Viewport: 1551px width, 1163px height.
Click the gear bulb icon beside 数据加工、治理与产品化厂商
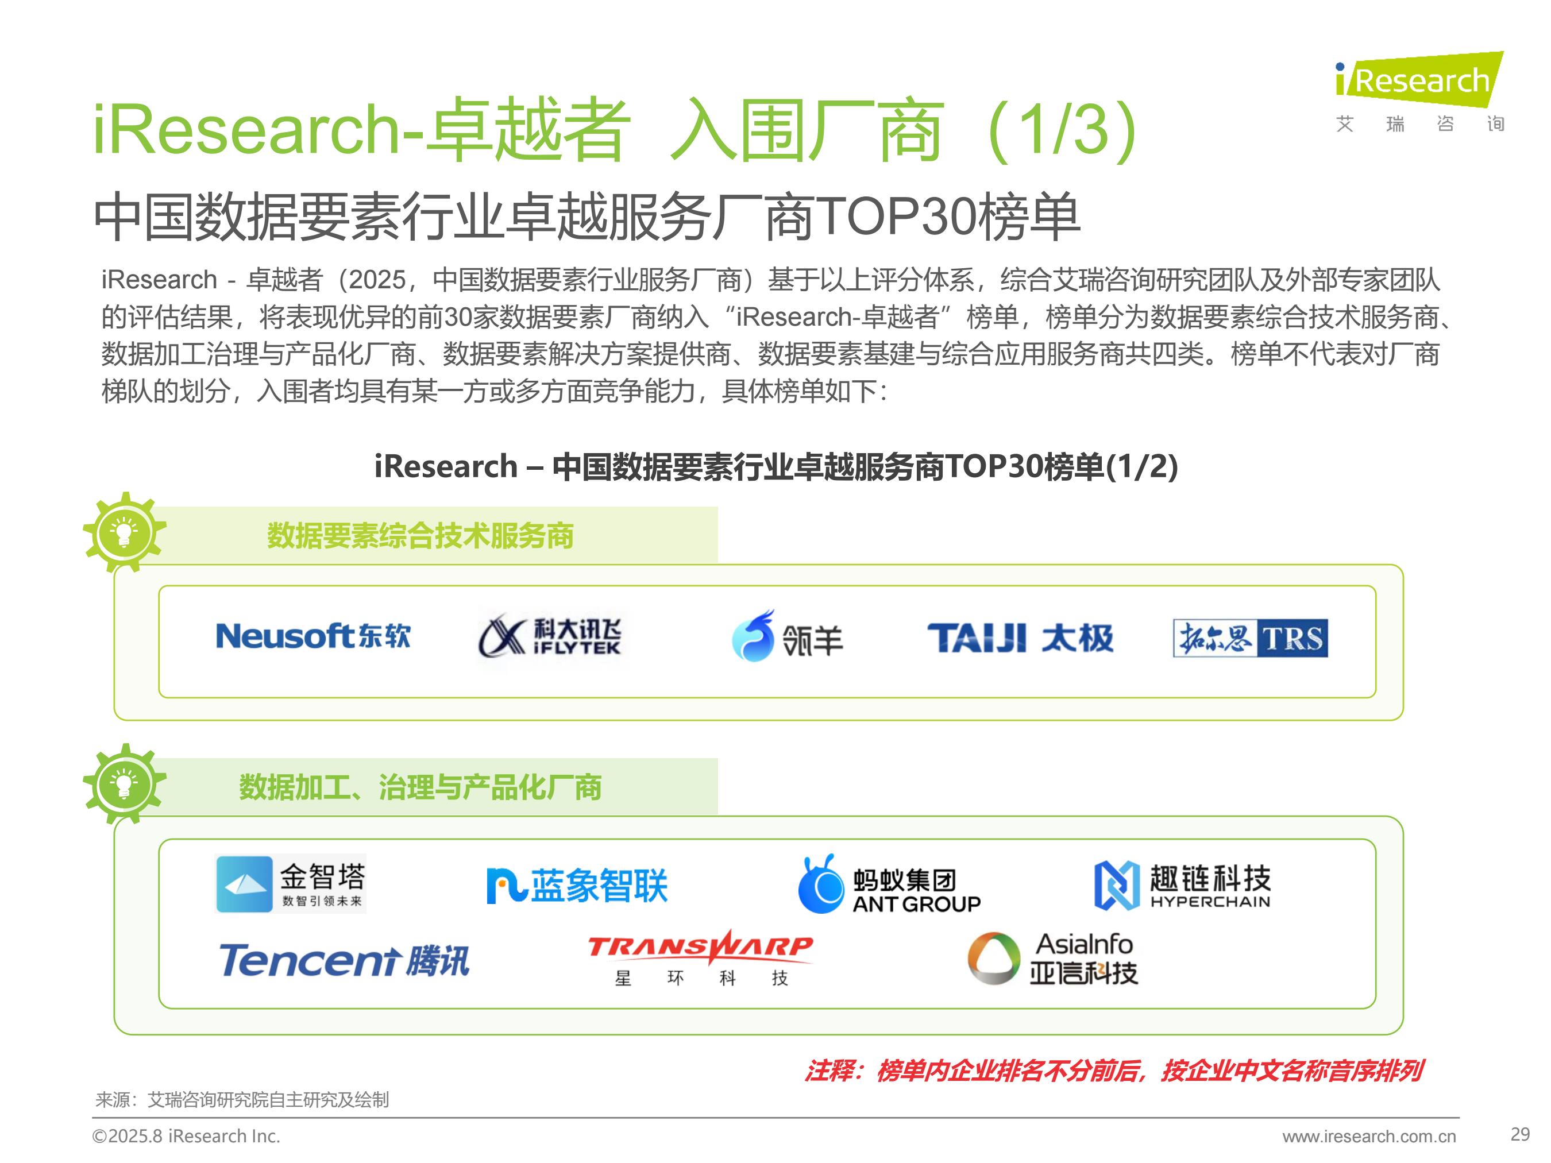point(124,784)
